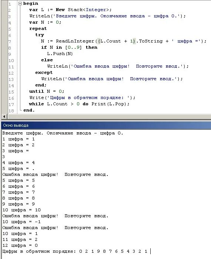Click 'until N = 0;' line
This screenshot has height=259, width=211.
click(47, 91)
